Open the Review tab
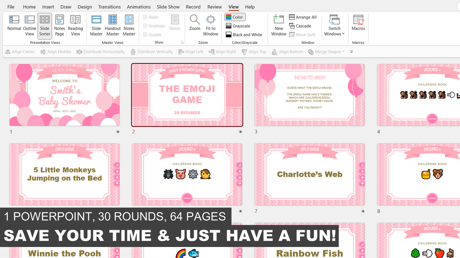Screen dimensions: 460x258 215,7
